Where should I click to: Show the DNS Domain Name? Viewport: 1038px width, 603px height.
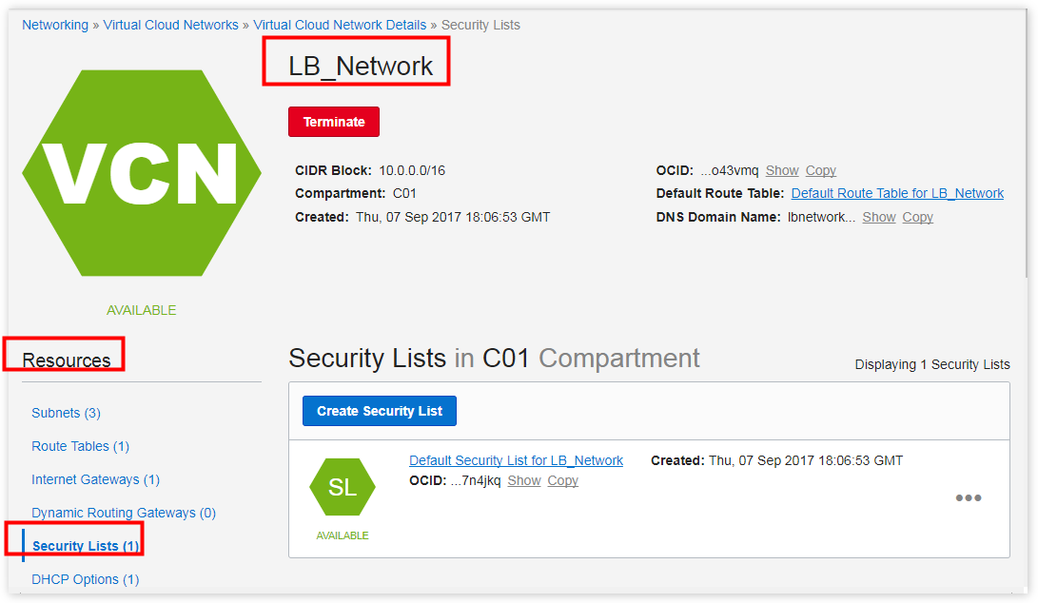tap(878, 217)
